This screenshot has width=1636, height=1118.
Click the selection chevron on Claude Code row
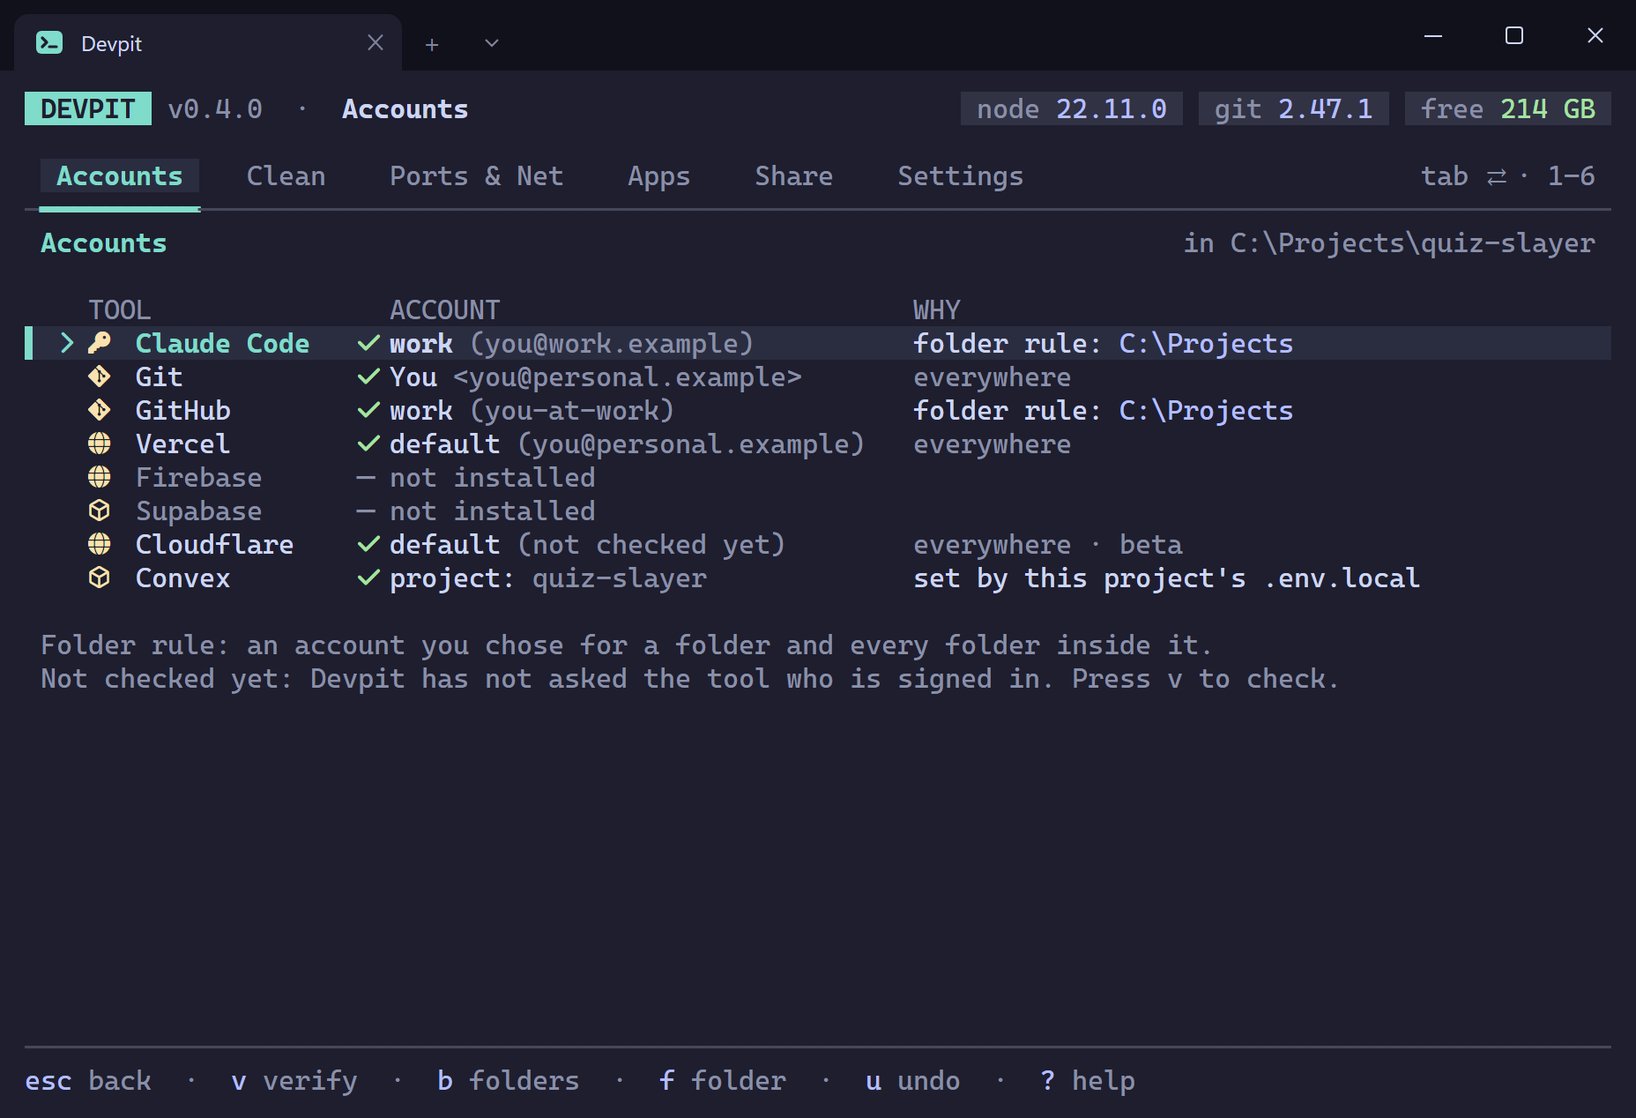(66, 343)
